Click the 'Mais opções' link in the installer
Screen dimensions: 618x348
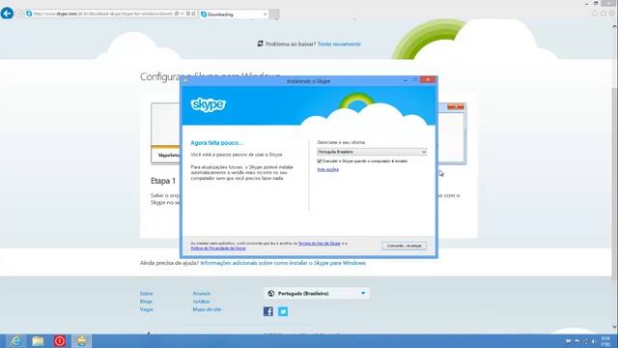(x=328, y=170)
